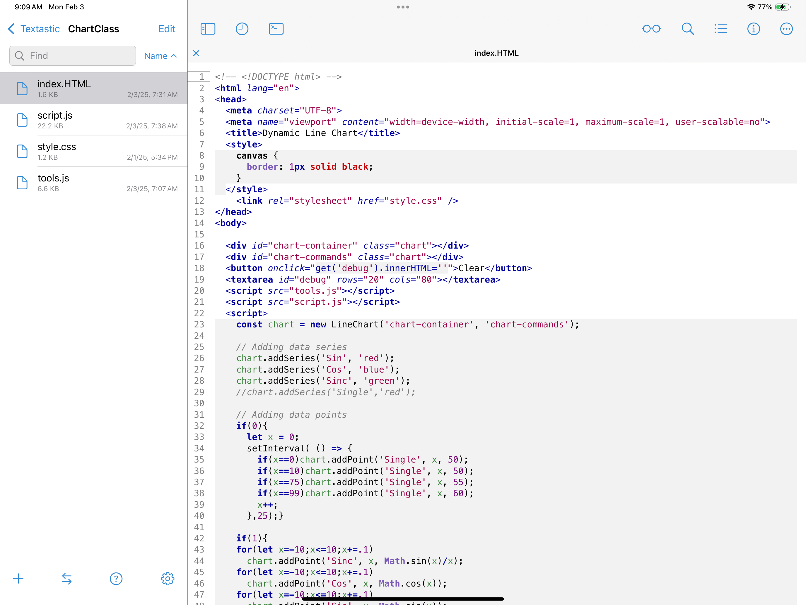The width and height of the screenshot is (806, 605).
Task: Click style.css file icon
Action: [x=22, y=151]
